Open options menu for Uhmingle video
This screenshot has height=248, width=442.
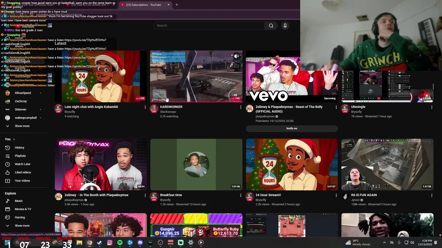coord(432,107)
